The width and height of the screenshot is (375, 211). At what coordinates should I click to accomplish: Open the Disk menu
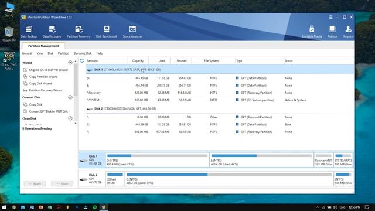point(50,53)
